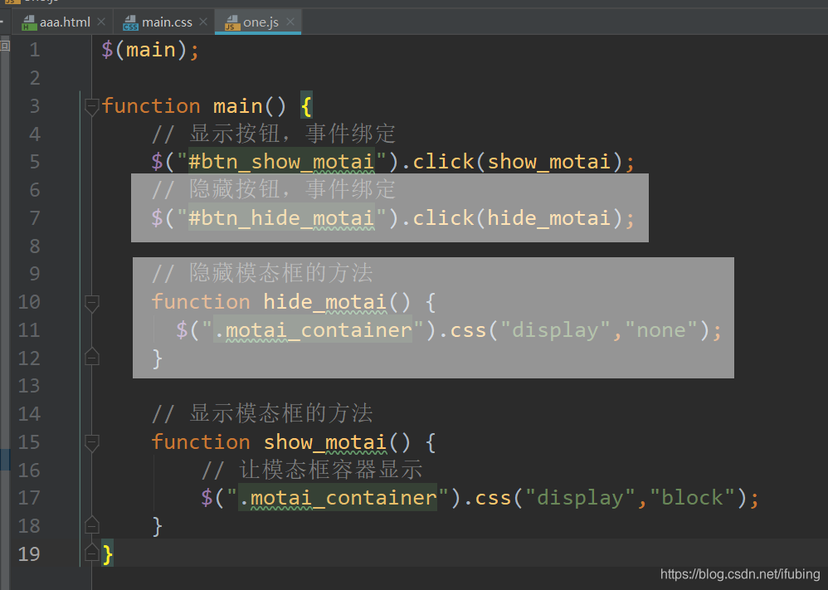The height and width of the screenshot is (590, 828).
Task: Click the "#btn_show_motai" selector string
Action: click(x=281, y=162)
